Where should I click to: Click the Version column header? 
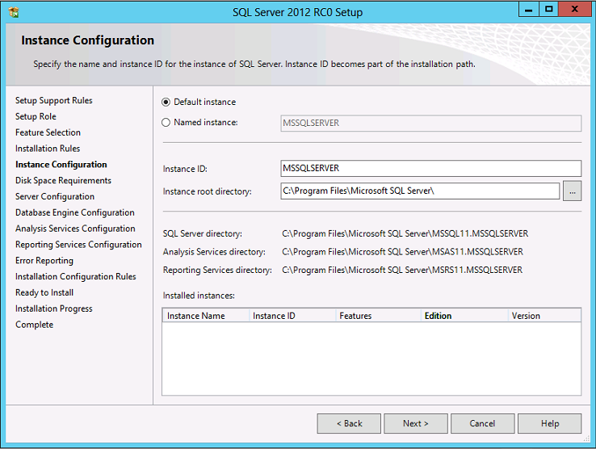[x=544, y=316]
